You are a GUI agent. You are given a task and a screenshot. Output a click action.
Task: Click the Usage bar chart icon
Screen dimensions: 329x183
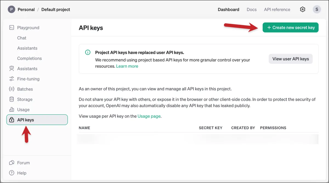(x=12, y=109)
